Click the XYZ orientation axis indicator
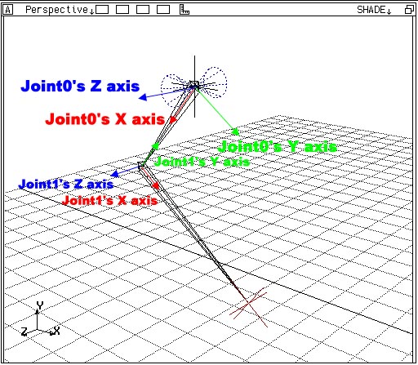The width and height of the screenshot is (418, 365). click(x=40, y=319)
